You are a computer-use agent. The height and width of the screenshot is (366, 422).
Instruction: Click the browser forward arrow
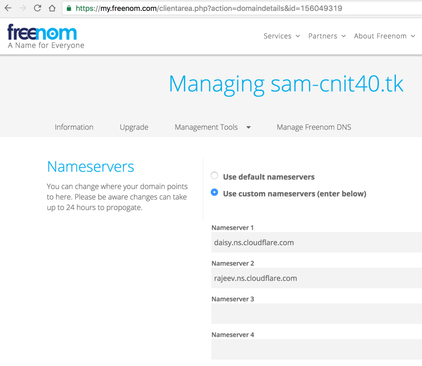[23, 8]
